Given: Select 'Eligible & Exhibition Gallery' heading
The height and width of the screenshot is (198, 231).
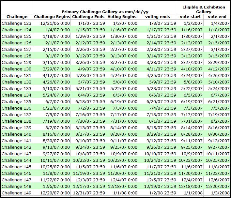Looking at the screenshot, I should pyautogui.click(x=204, y=9).
